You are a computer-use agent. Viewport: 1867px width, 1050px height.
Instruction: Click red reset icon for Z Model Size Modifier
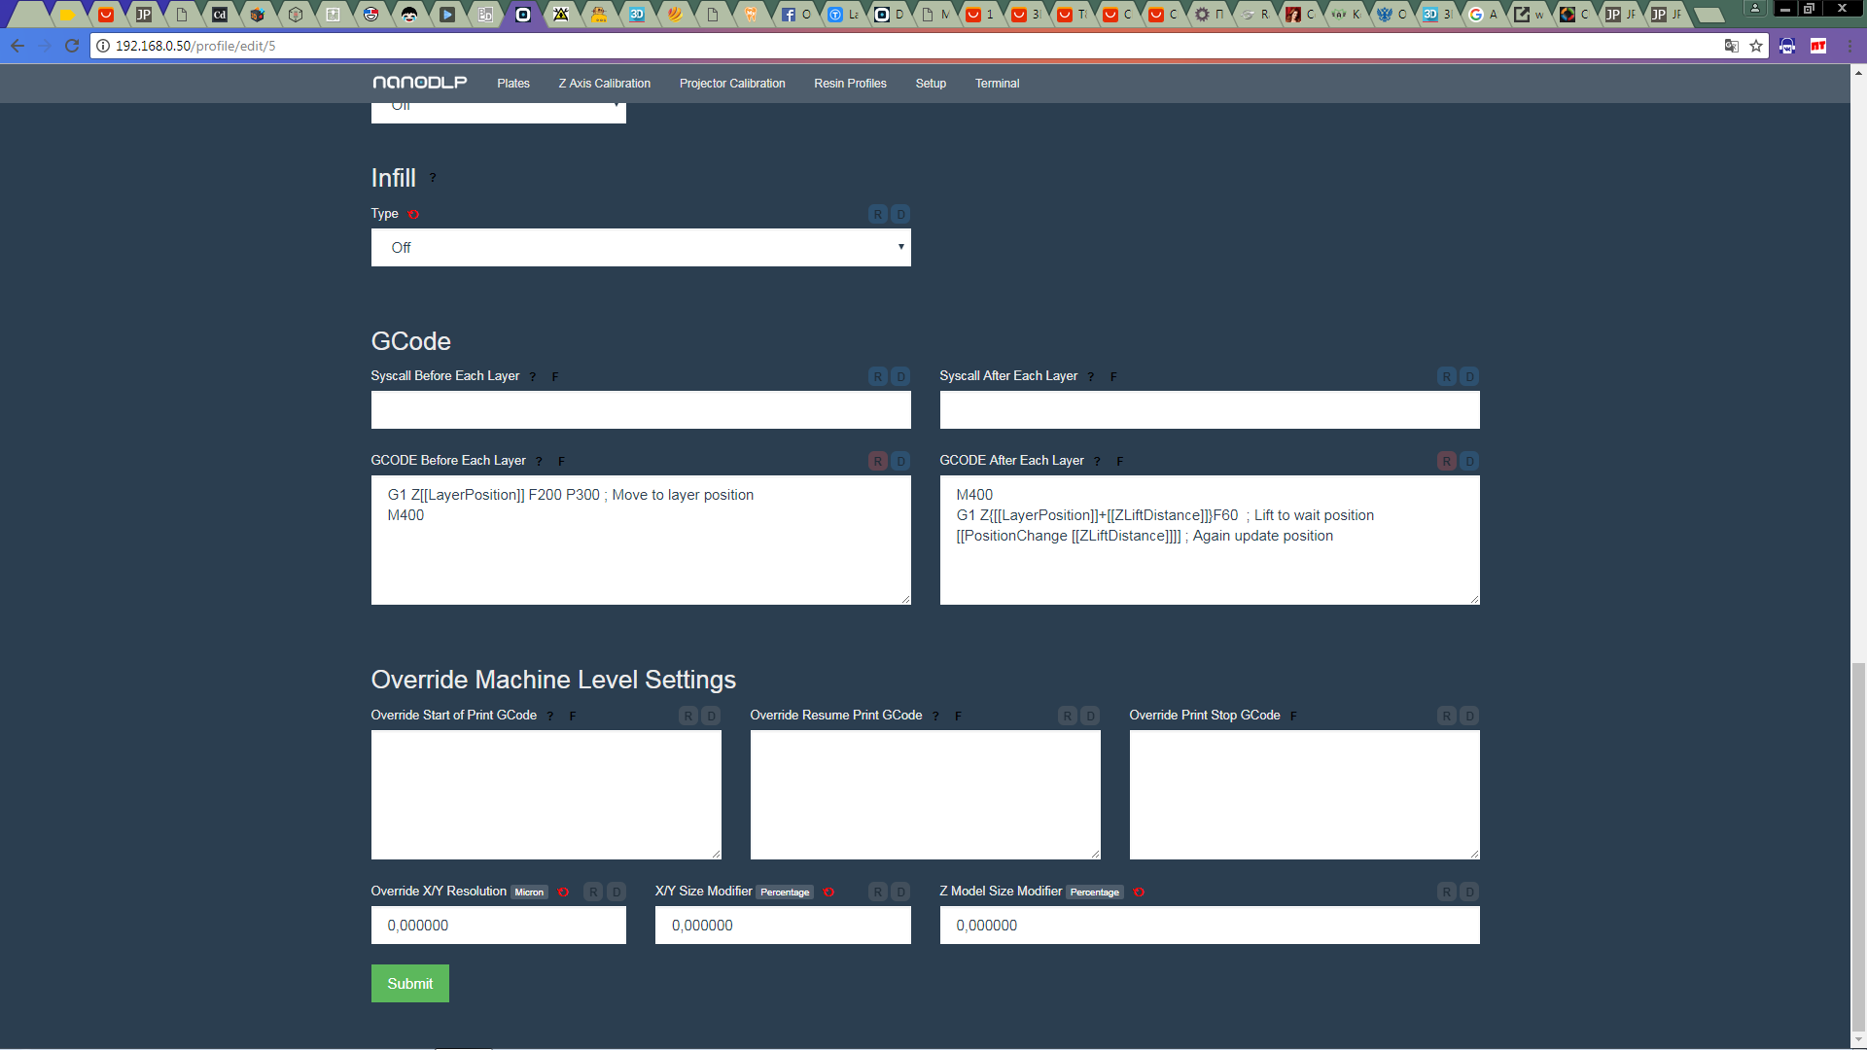point(1139,892)
